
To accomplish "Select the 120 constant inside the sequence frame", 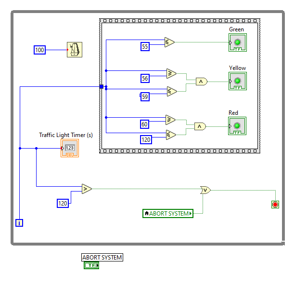I will coord(146,139).
